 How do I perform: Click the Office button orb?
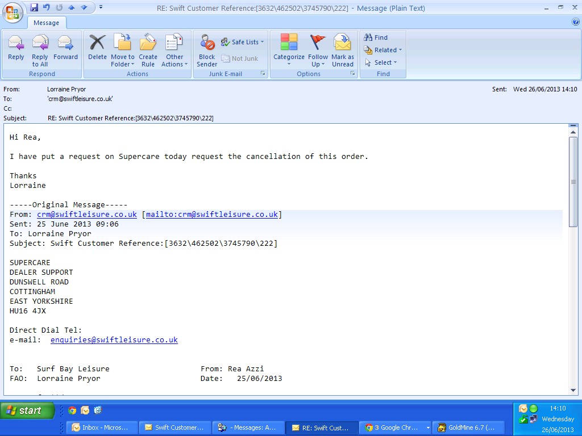13,12
